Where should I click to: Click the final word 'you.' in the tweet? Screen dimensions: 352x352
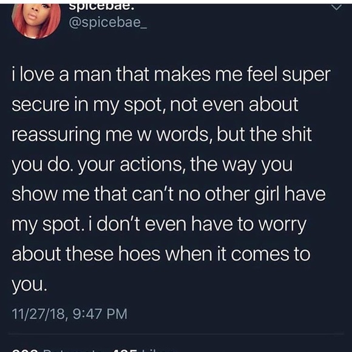coord(30,286)
